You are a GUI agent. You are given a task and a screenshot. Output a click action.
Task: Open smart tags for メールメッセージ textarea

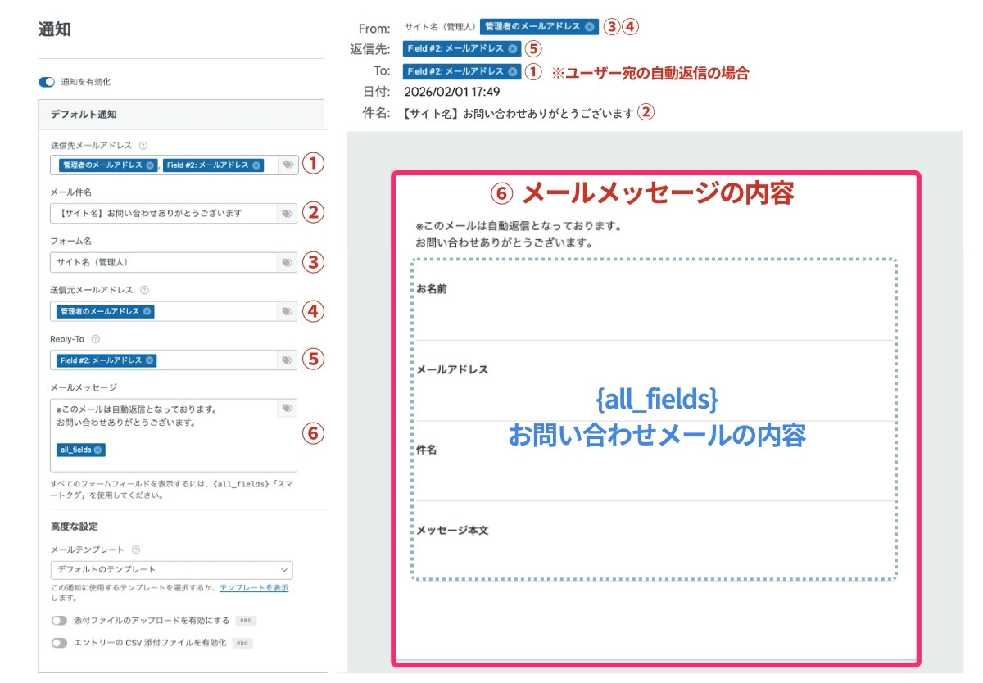coord(287,408)
